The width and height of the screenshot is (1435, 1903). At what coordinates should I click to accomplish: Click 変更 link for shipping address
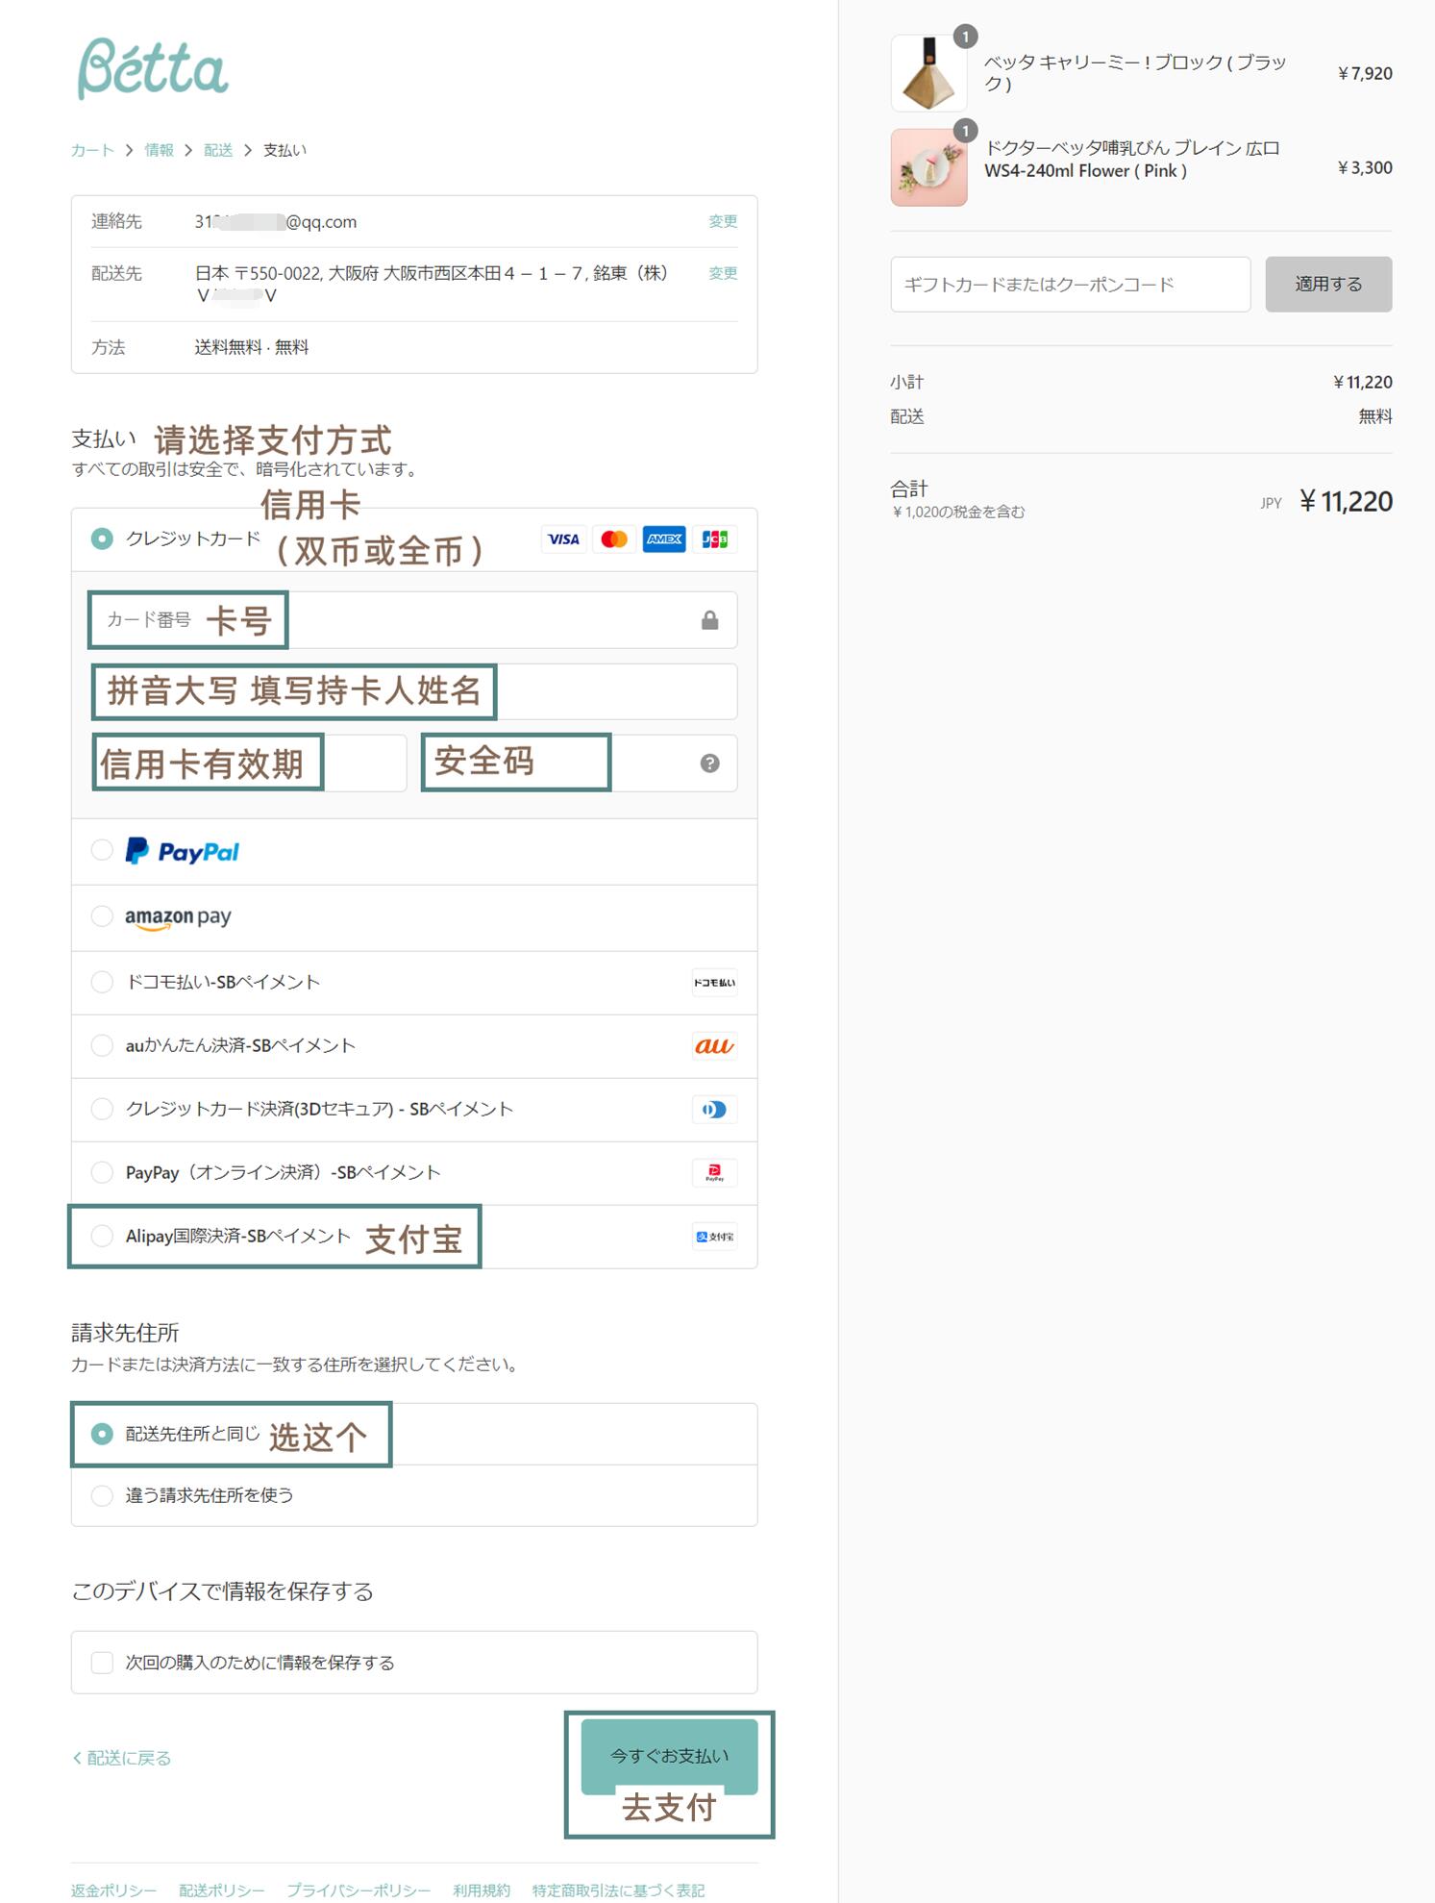pyautogui.click(x=723, y=273)
